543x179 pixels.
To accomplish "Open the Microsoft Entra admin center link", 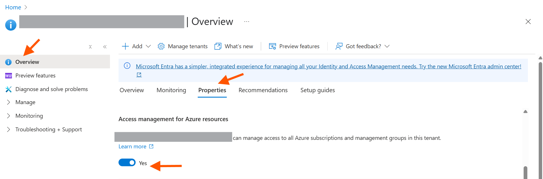I will coord(328,66).
